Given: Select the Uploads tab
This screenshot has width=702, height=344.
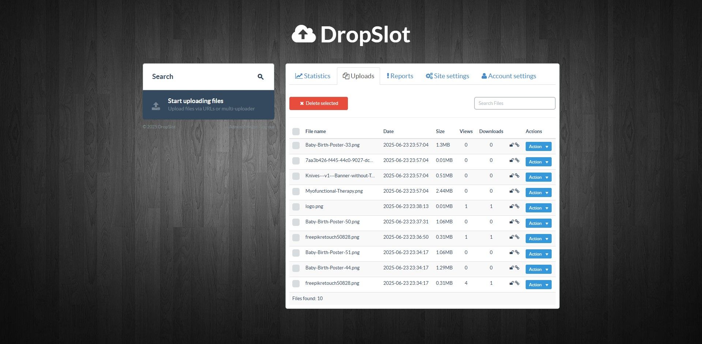Looking at the screenshot, I should (x=358, y=76).
